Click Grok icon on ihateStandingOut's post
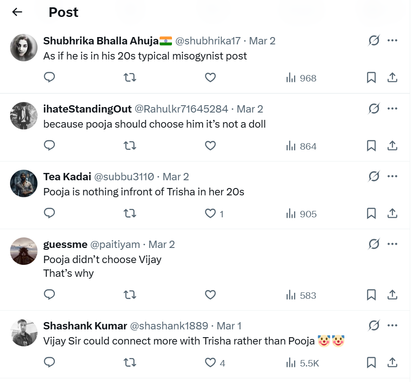This screenshot has width=418, height=382. [374, 109]
